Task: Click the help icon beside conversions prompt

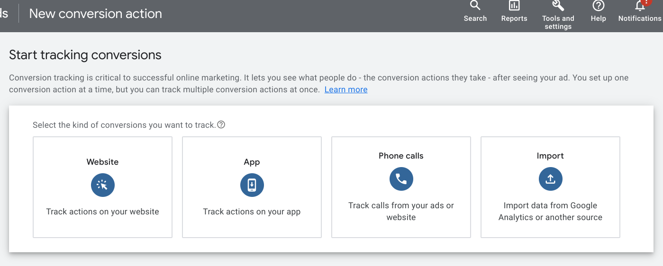Action: [x=221, y=125]
